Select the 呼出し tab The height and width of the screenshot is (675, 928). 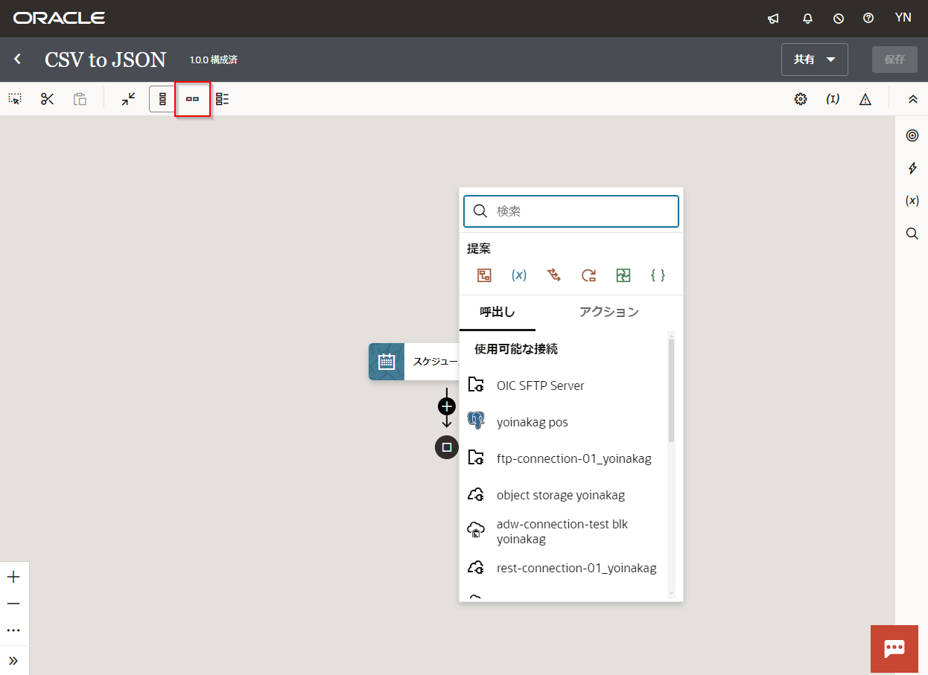(497, 313)
